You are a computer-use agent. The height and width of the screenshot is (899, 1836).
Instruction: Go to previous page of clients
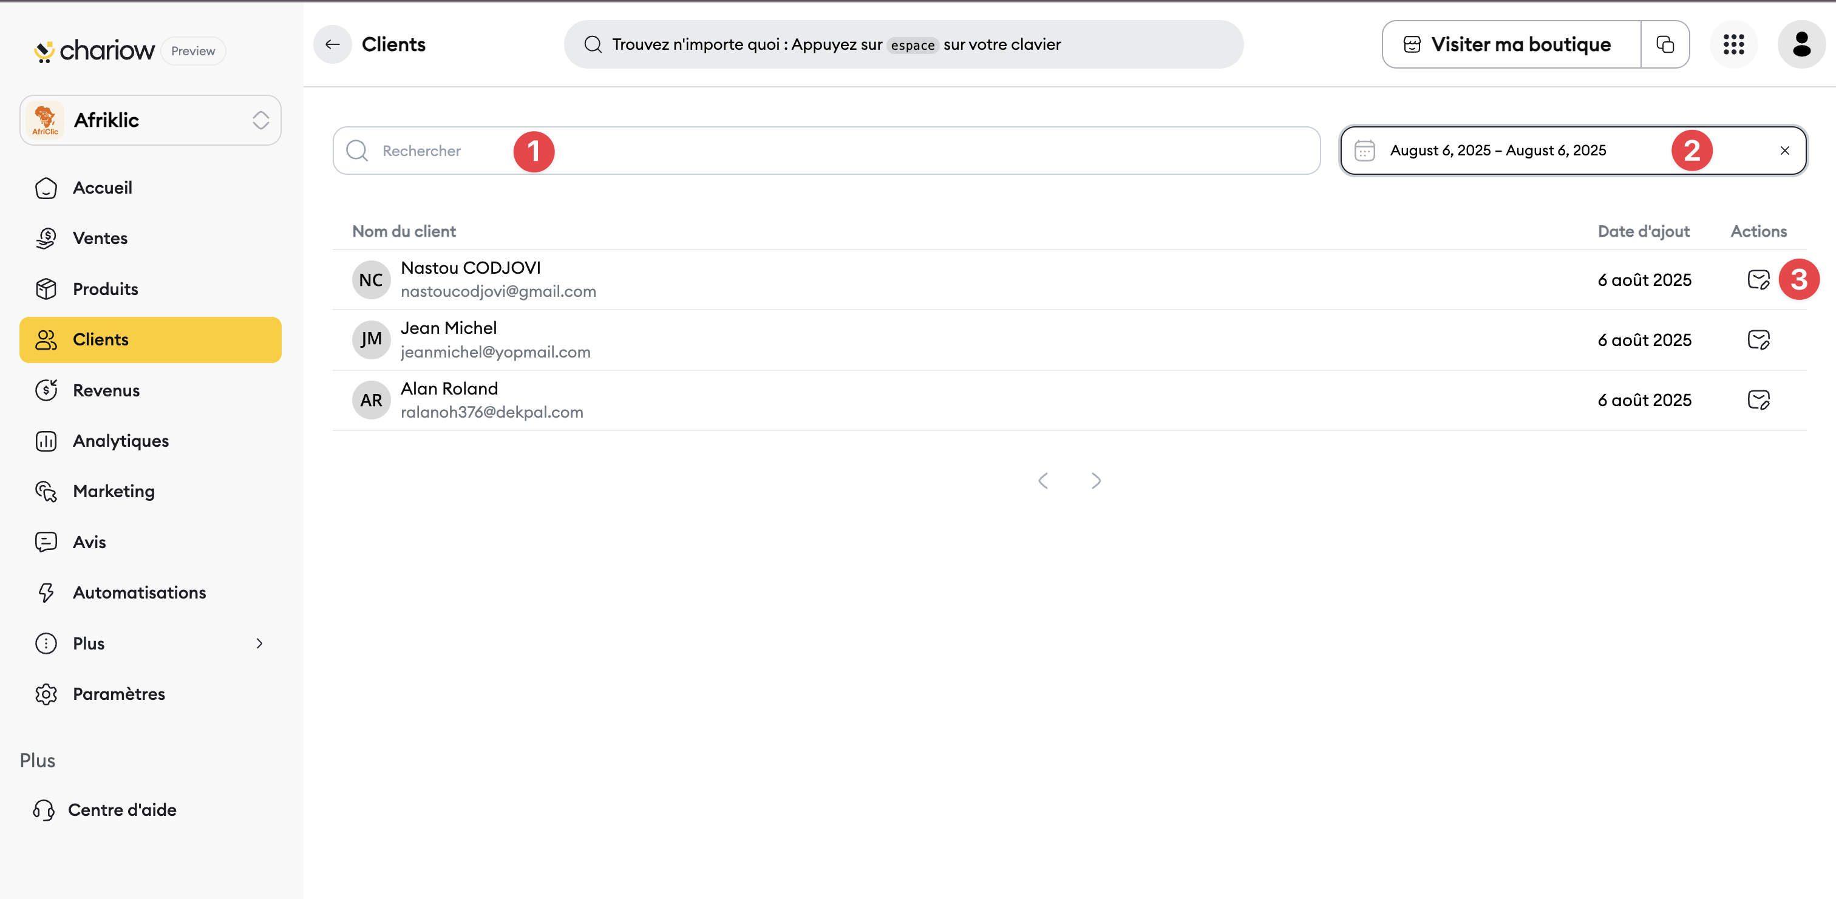1042,481
